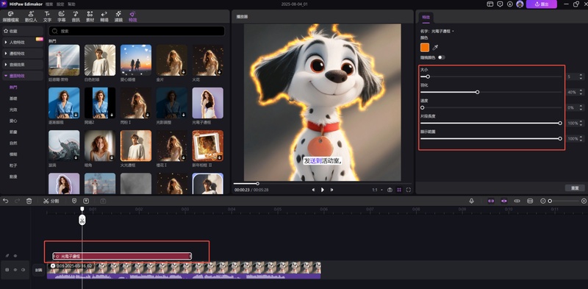Pick the sunset couple hearts effect thumbnail
Screen dimensions: 588x289
[x=136, y=60]
